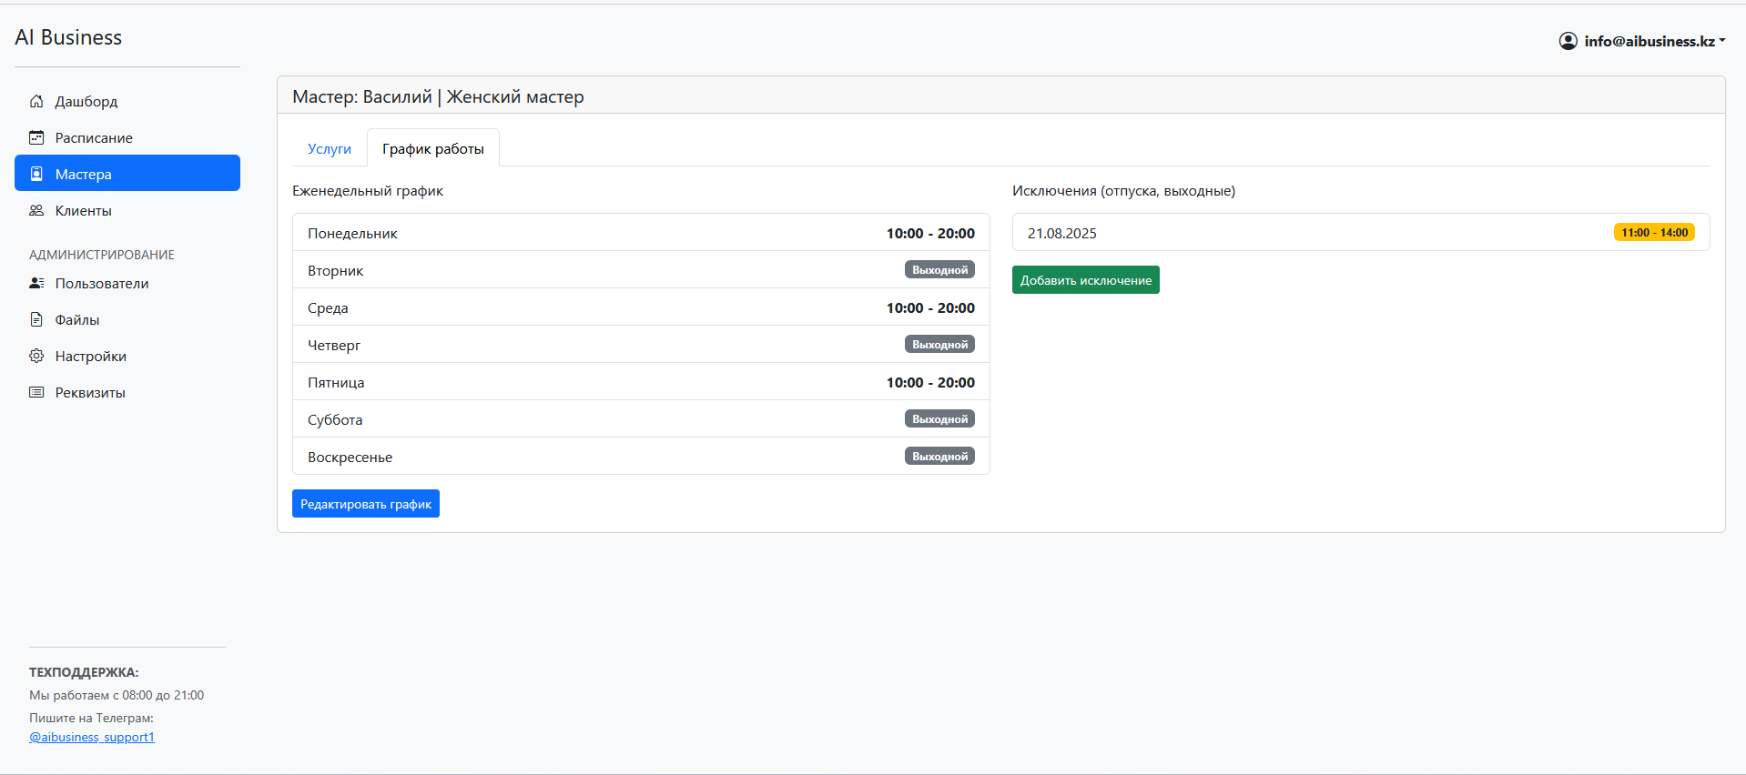
Task: Click the Мастера sidebar icon
Action: 36,174
